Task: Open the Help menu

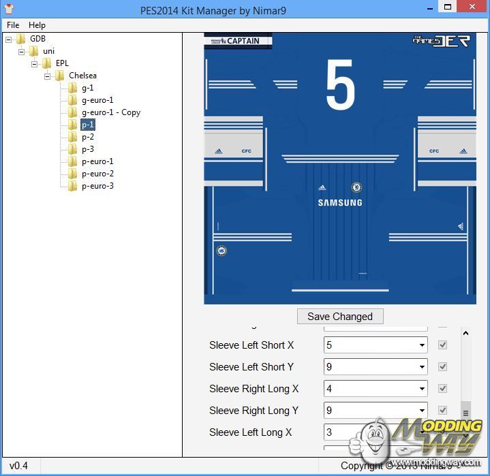Action: coord(37,25)
